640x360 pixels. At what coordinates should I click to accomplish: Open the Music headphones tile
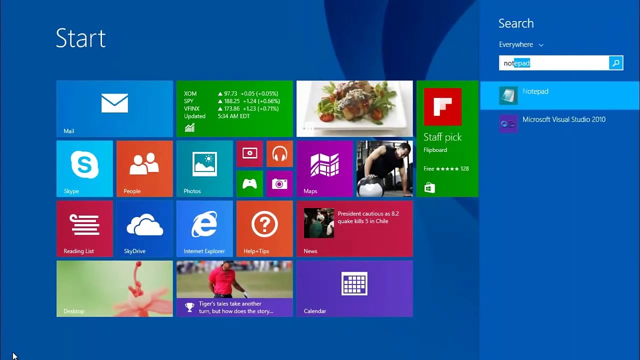pos(279,153)
